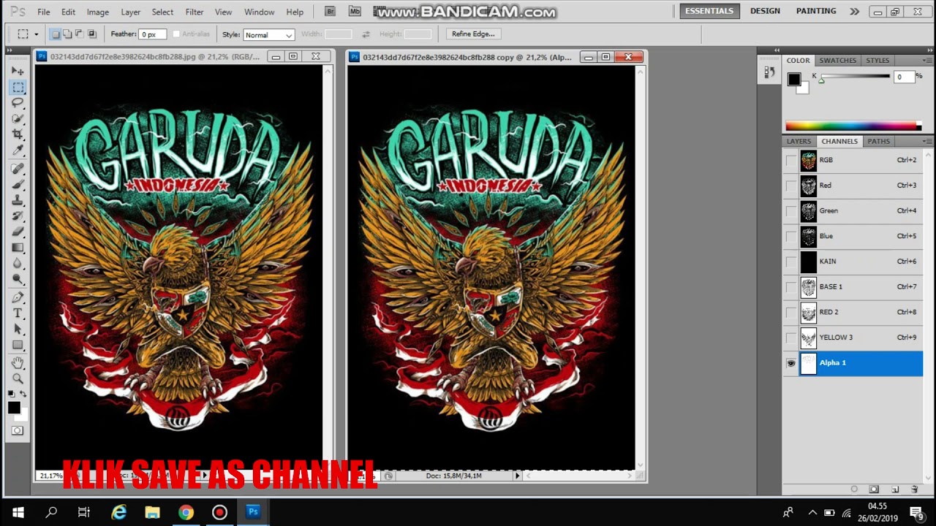Hide the Alpha 1 channel

click(x=790, y=363)
